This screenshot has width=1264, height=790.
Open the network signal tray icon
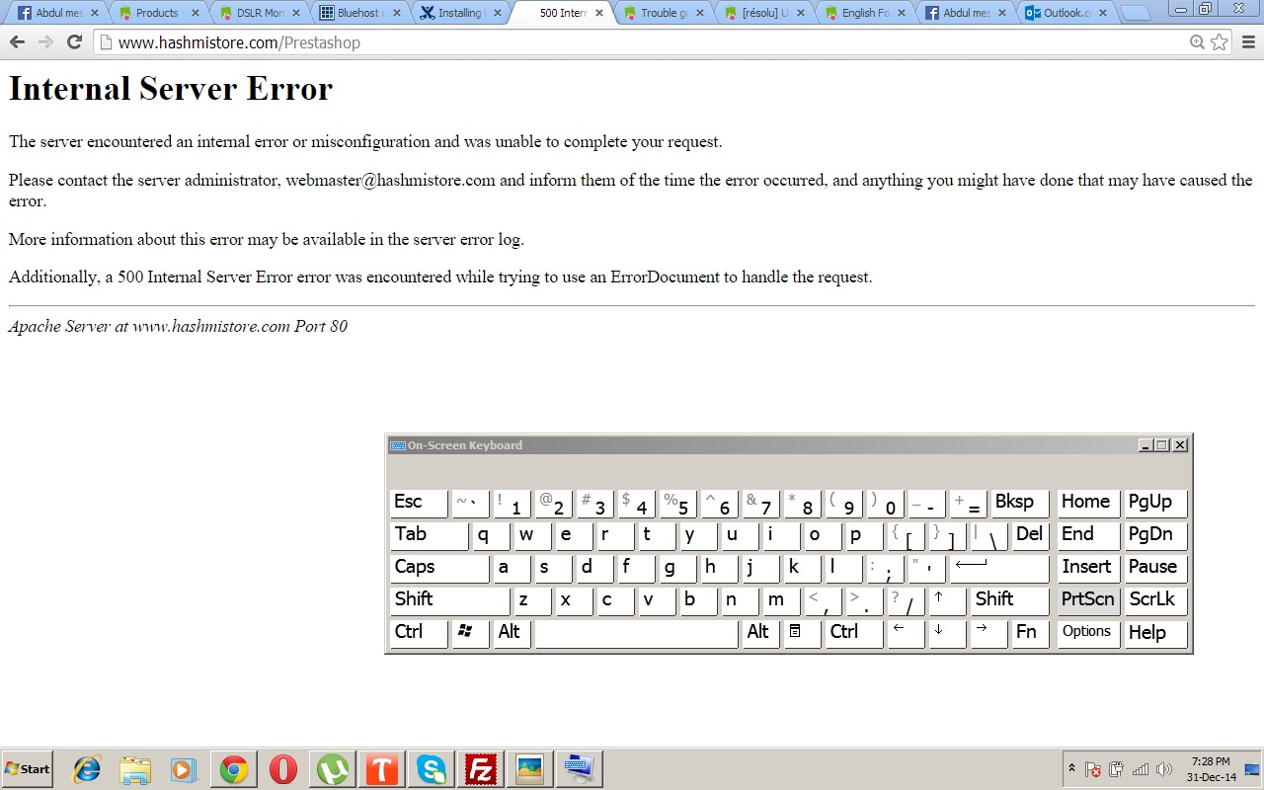(1141, 769)
